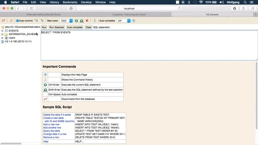Image resolution: width=258 pixels, height=145 pixels.
Task: Click 'Create a new table' link
Action: tap(54, 118)
